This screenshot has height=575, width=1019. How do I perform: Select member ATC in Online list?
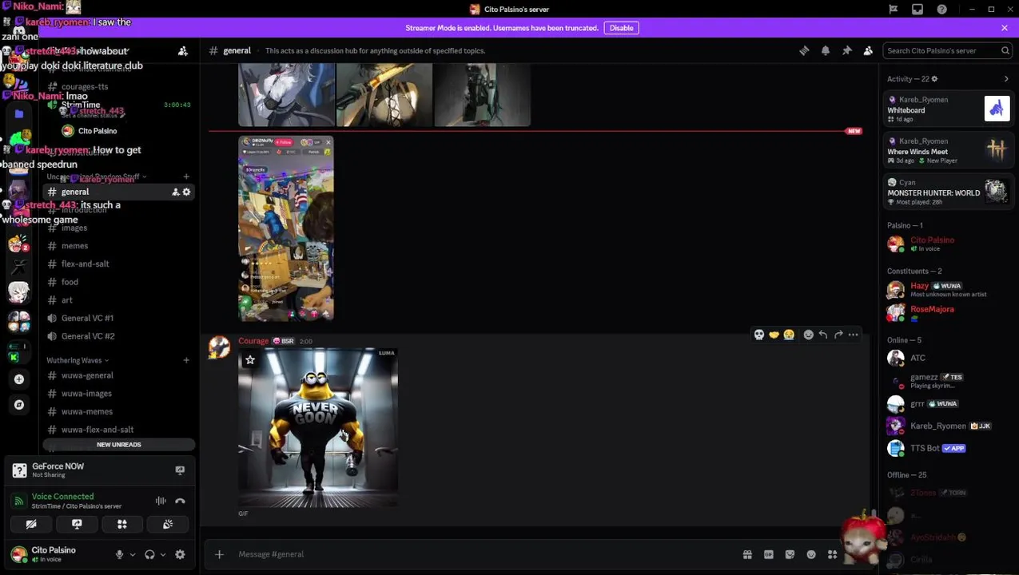[949, 358]
